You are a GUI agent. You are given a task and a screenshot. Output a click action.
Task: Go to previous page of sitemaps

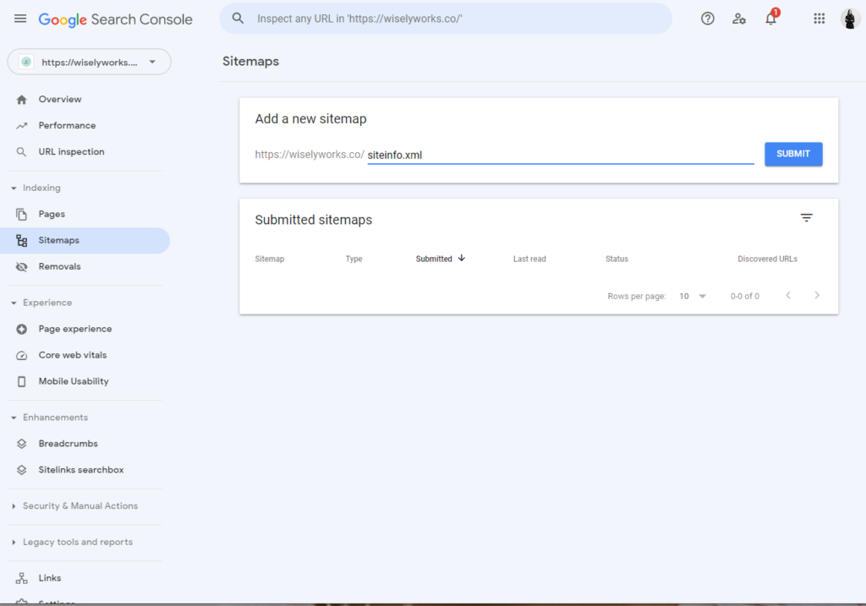788,295
